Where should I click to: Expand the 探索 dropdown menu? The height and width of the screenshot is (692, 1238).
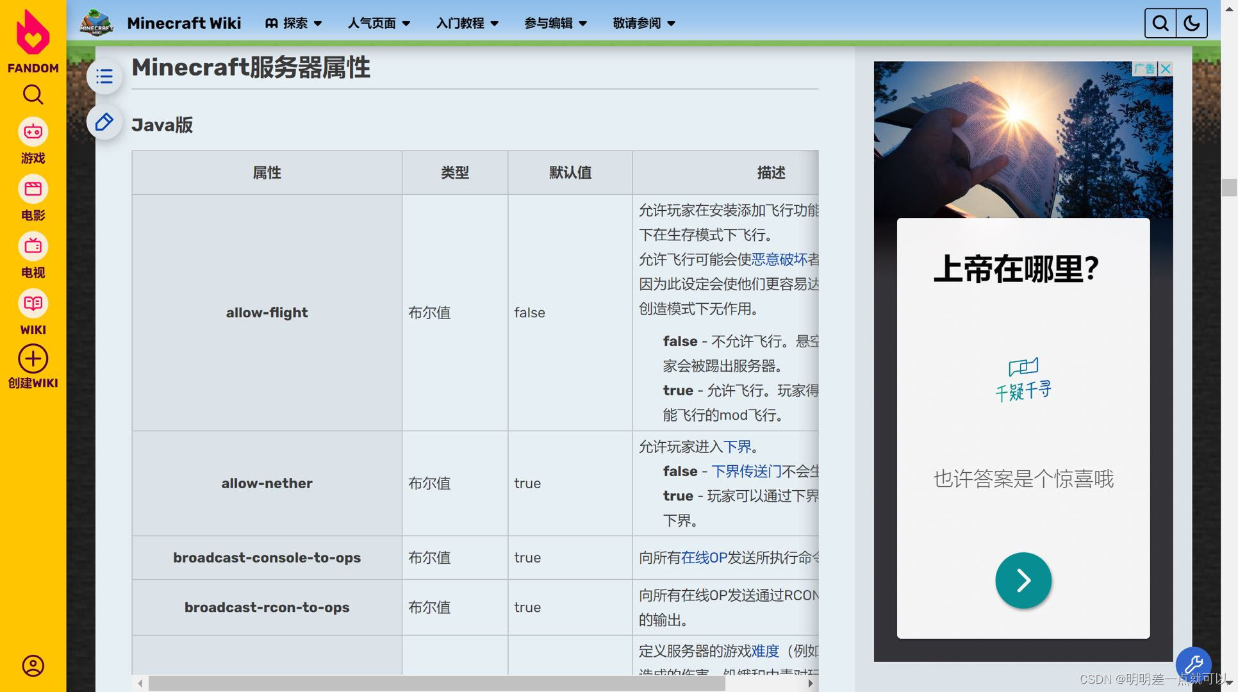293,23
